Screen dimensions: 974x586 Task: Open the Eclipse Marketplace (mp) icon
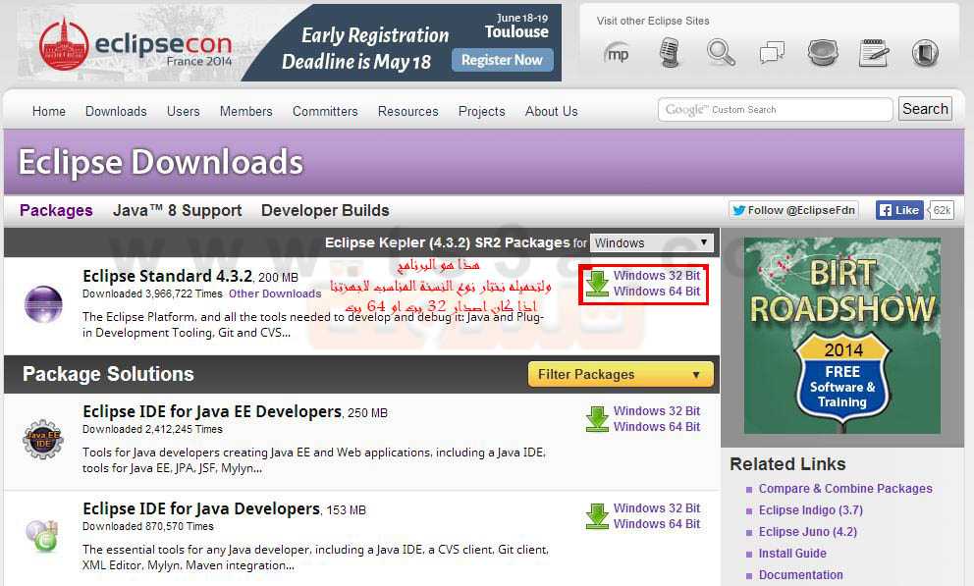[617, 53]
